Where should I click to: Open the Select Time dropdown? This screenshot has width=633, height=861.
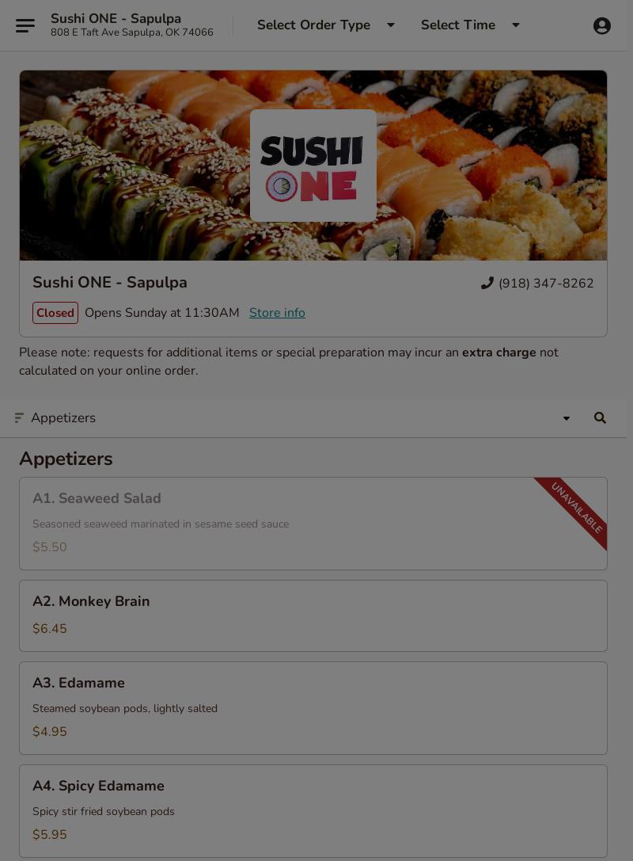click(x=470, y=25)
